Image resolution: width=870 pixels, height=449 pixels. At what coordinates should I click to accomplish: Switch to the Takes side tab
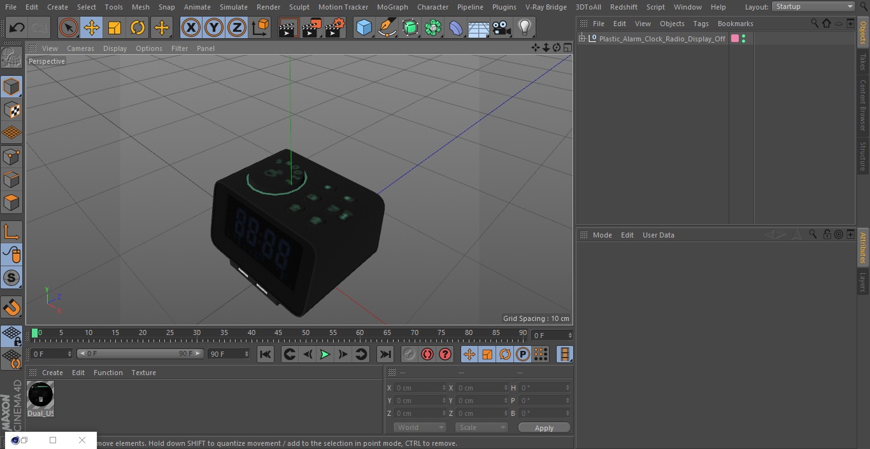(x=863, y=61)
